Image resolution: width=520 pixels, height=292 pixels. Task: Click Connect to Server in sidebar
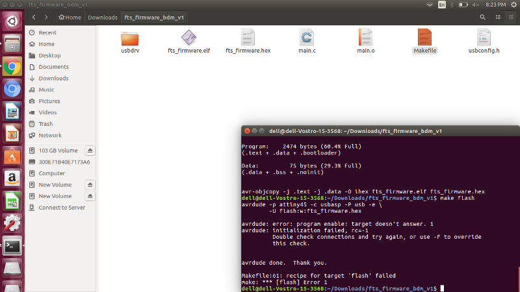(x=60, y=208)
